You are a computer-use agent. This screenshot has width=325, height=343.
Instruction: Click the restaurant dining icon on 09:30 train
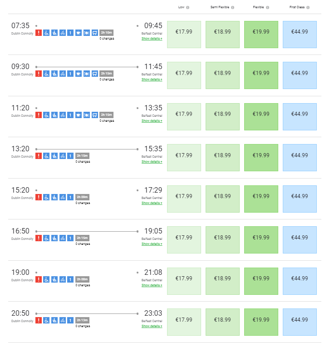pos(87,74)
